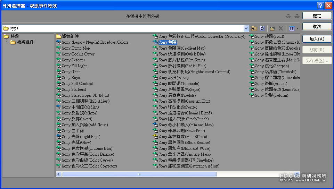Create a new folder with the toolbar icon
Image resolution: width=334 pixels, height=189 pixels.
272,28
